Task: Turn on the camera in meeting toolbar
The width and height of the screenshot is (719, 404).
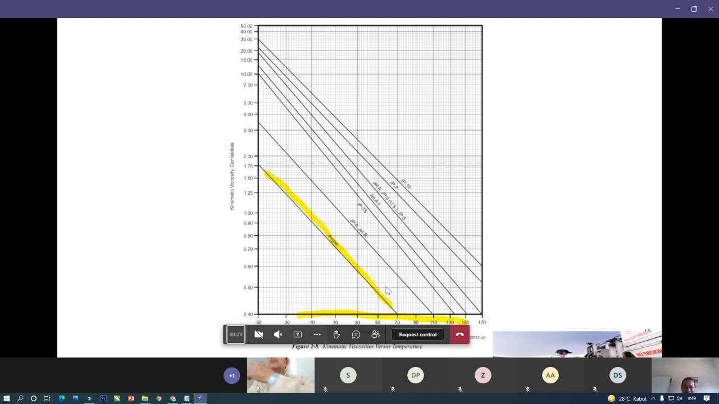Action: coord(258,334)
